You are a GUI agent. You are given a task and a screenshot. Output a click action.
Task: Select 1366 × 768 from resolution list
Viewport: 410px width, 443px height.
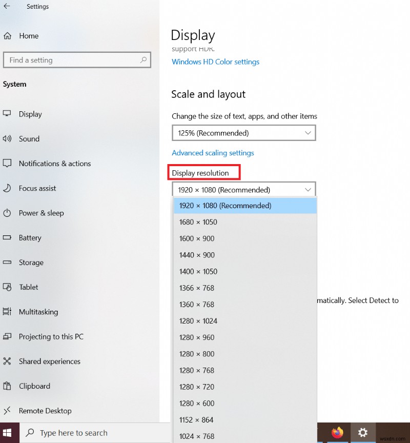tap(197, 288)
